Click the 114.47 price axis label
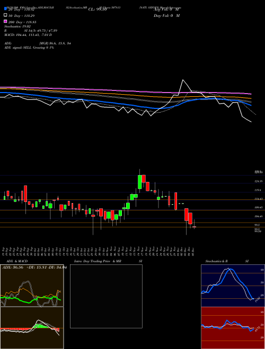The width and height of the screenshot is (265, 349). coord(259,199)
